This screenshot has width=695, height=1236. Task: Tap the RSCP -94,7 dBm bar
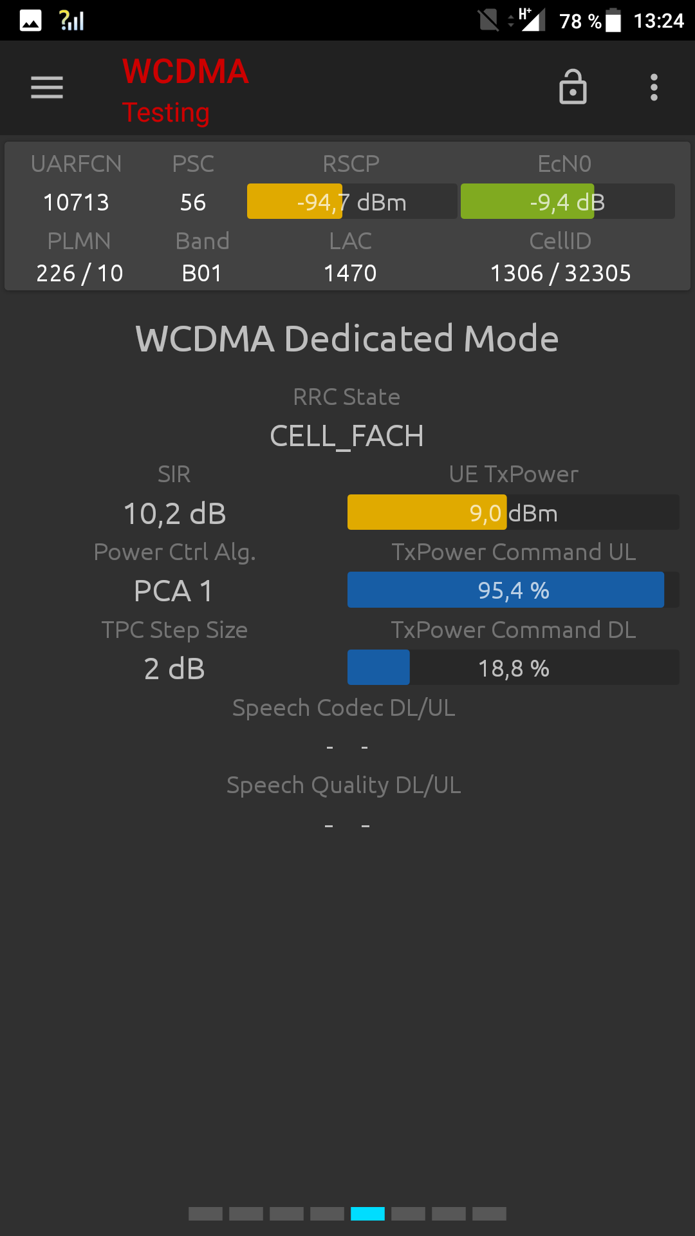(x=352, y=201)
